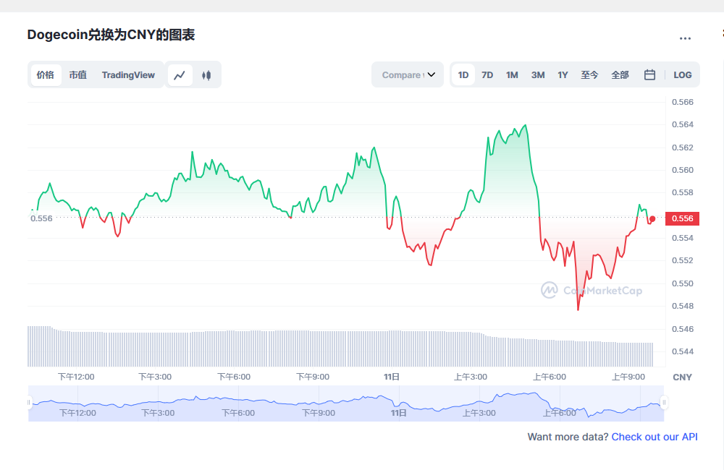
Task: Click the left handle of range navigator
Action: coord(29,402)
